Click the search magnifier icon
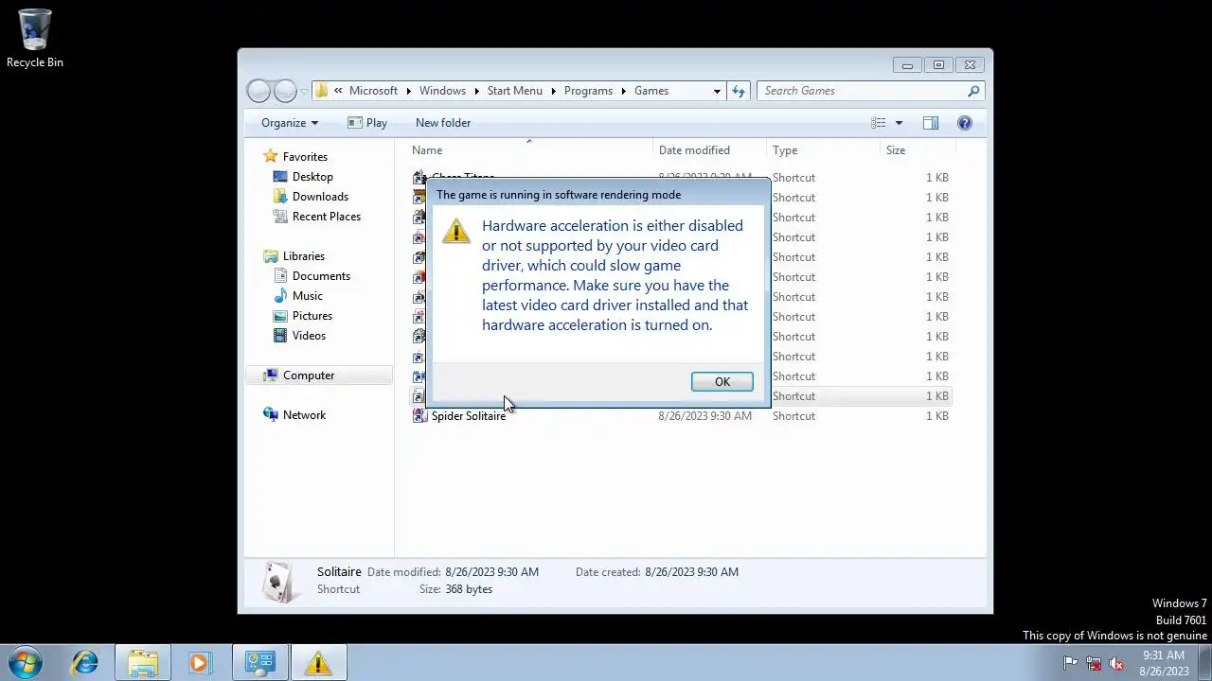The height and width of the screenshot is (681, 1212). point(973,91)
